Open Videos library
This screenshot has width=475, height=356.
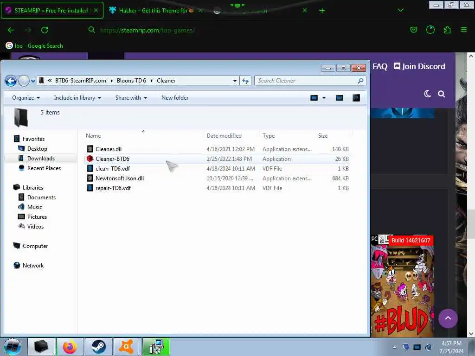[x=35, y=226]
